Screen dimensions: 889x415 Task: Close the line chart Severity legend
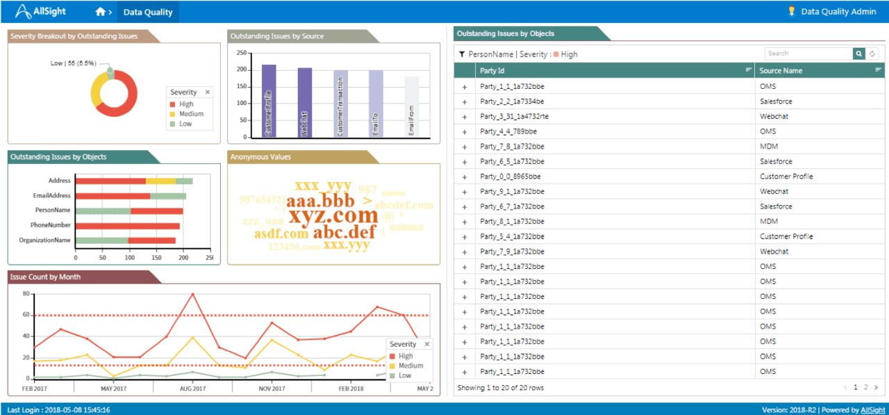point(427,344)
